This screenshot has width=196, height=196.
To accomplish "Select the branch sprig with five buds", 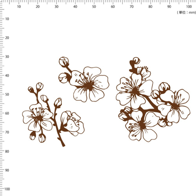I will 53,114.
